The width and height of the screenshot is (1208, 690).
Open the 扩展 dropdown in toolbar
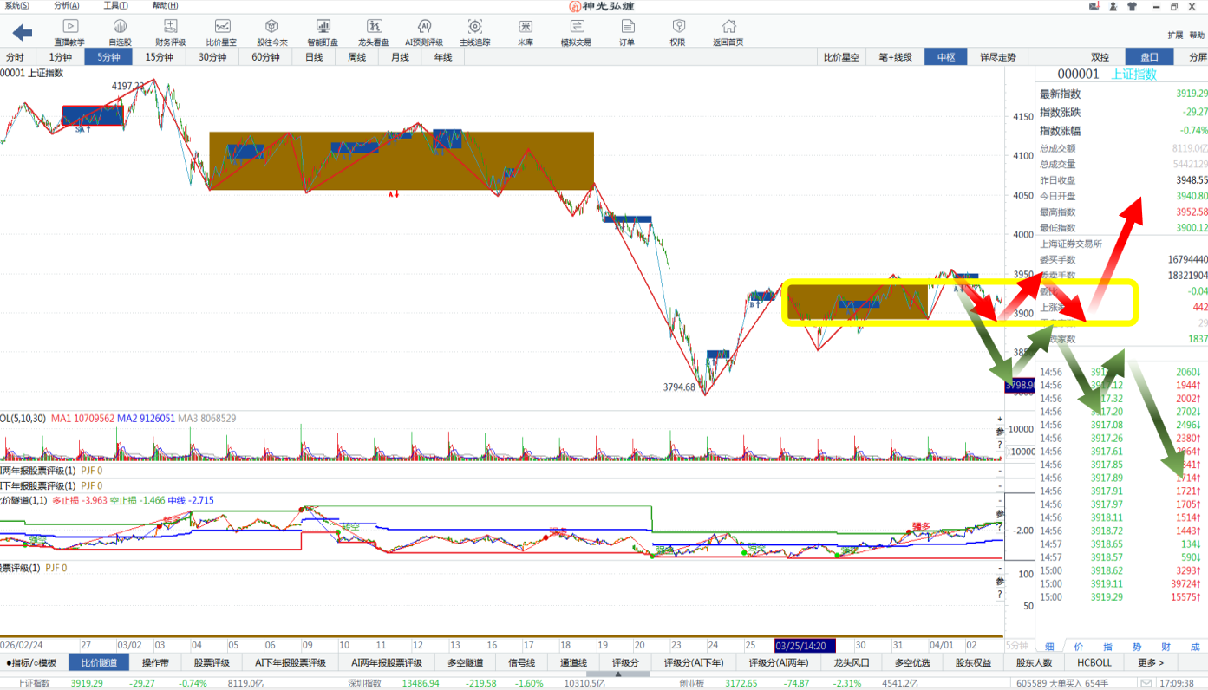click(1175, 36)
